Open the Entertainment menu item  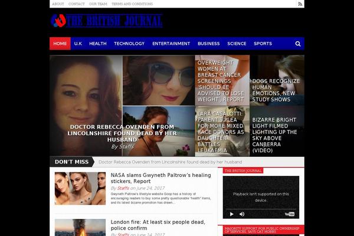tap(171, 44)
